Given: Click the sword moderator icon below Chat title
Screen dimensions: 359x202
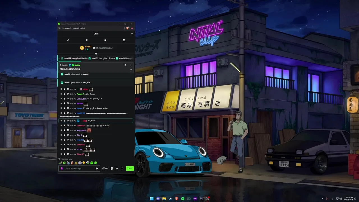Looking at the screenshot, I should click(68, 40).
